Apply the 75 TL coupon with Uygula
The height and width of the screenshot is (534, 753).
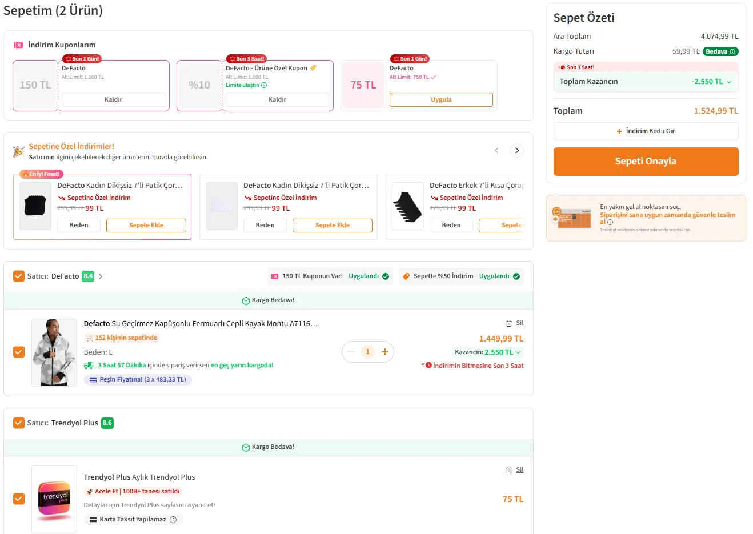coord(441,99)
